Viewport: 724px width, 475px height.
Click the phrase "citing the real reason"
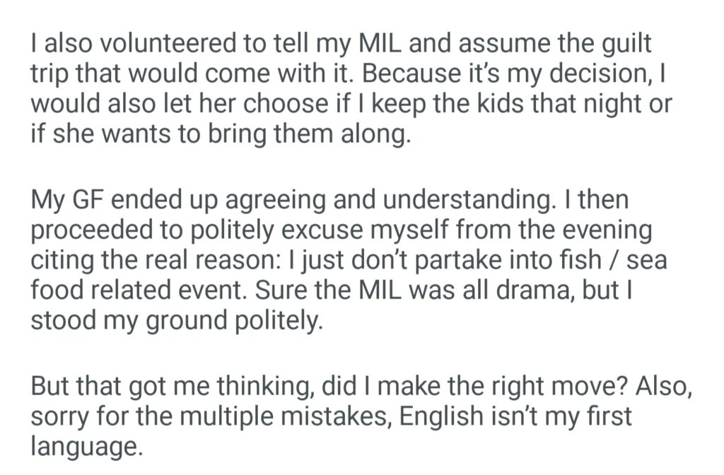tap(148, 260)
